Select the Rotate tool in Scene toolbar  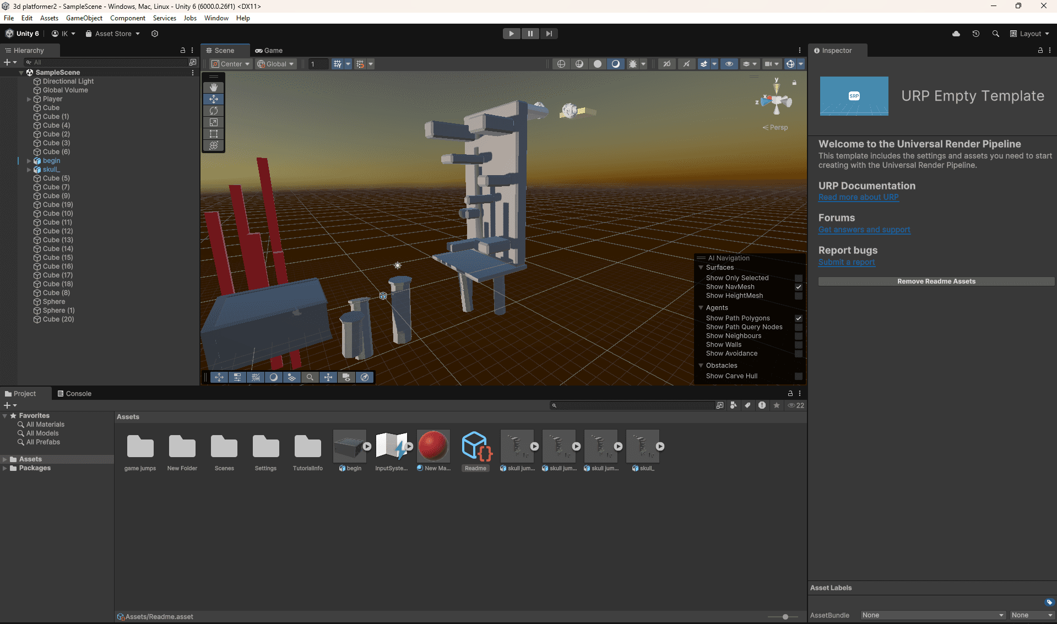click(x=214, y=111)
